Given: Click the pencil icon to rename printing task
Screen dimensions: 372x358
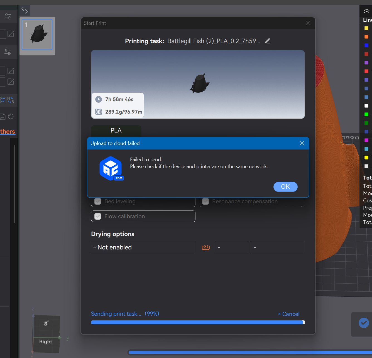Looking at the screenshot, I should coord(267,41).
